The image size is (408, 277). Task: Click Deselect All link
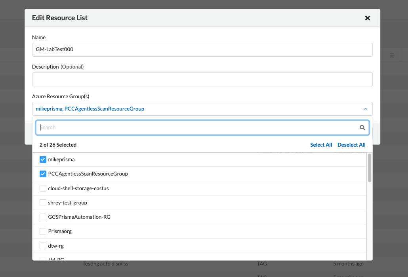point(351,145)
